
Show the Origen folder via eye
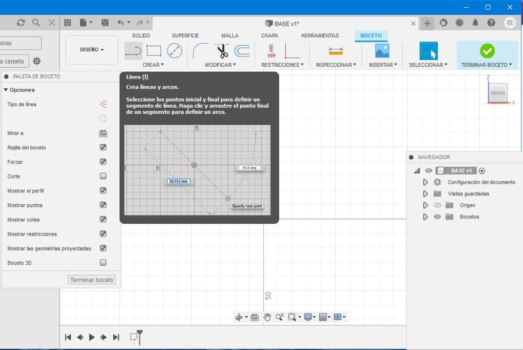coord(437,205)
